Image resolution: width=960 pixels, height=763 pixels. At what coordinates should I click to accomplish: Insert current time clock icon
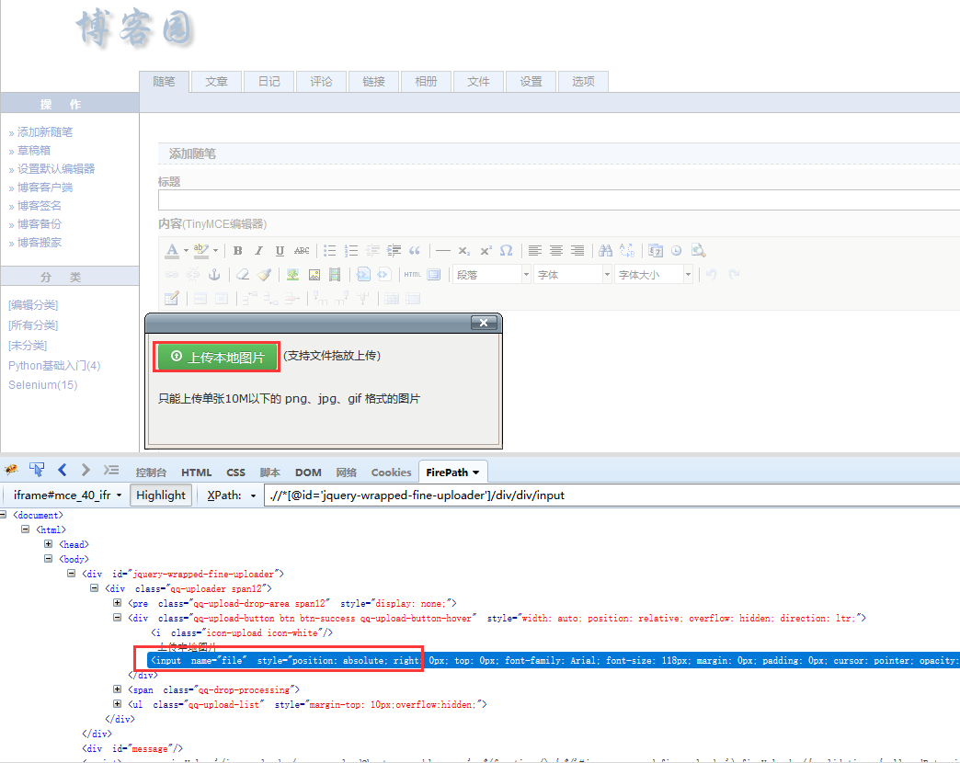click(x=677, y=250)
